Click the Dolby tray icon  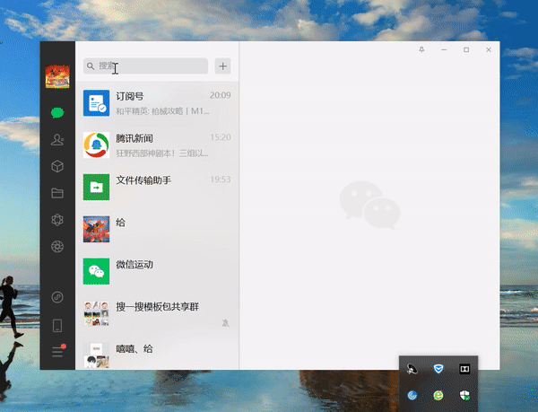pos(464,369)
